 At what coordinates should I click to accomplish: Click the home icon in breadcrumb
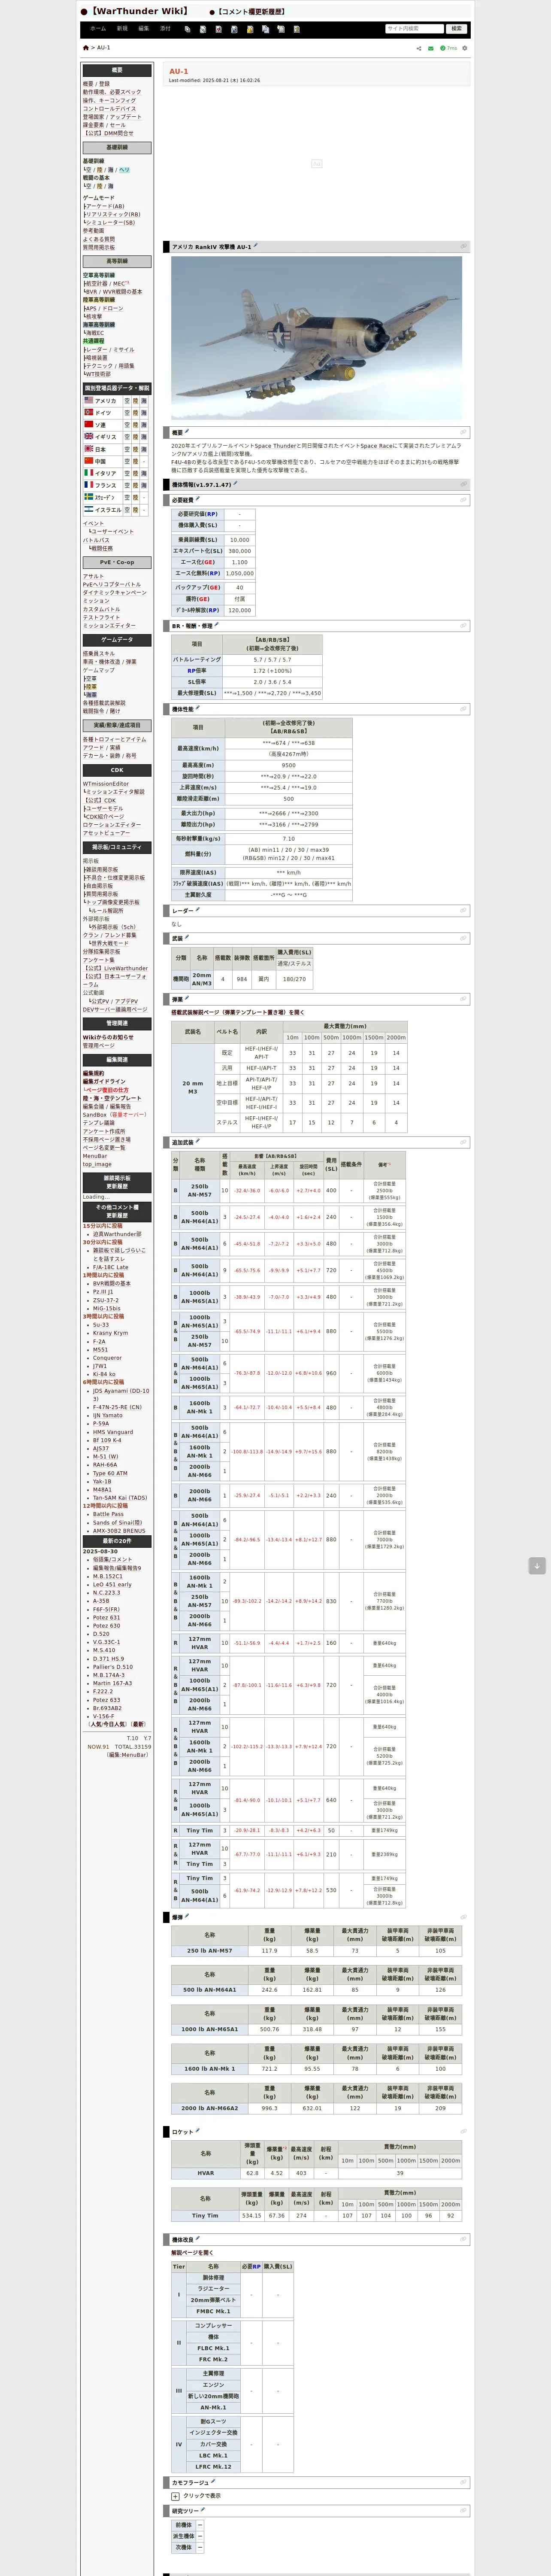click(85, 48)
